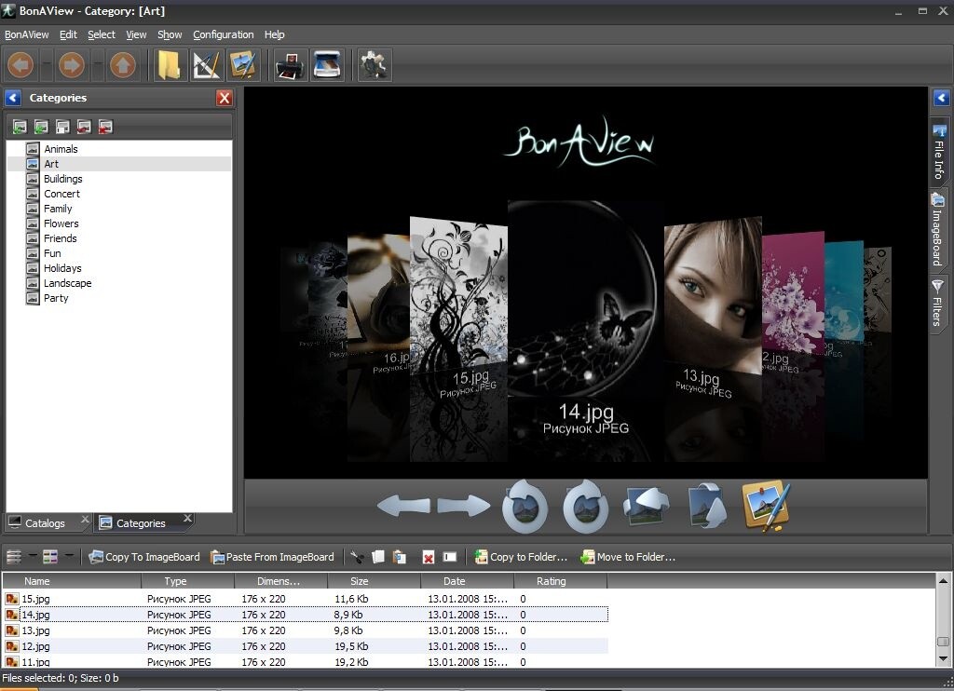Click the paste clipboard icon in the file toolbar
Viewport: 954px width, 691px height.
[400, 557]
